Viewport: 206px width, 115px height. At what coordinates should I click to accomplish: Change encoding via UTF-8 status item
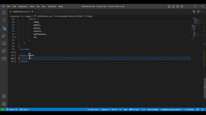coord(114,110)
